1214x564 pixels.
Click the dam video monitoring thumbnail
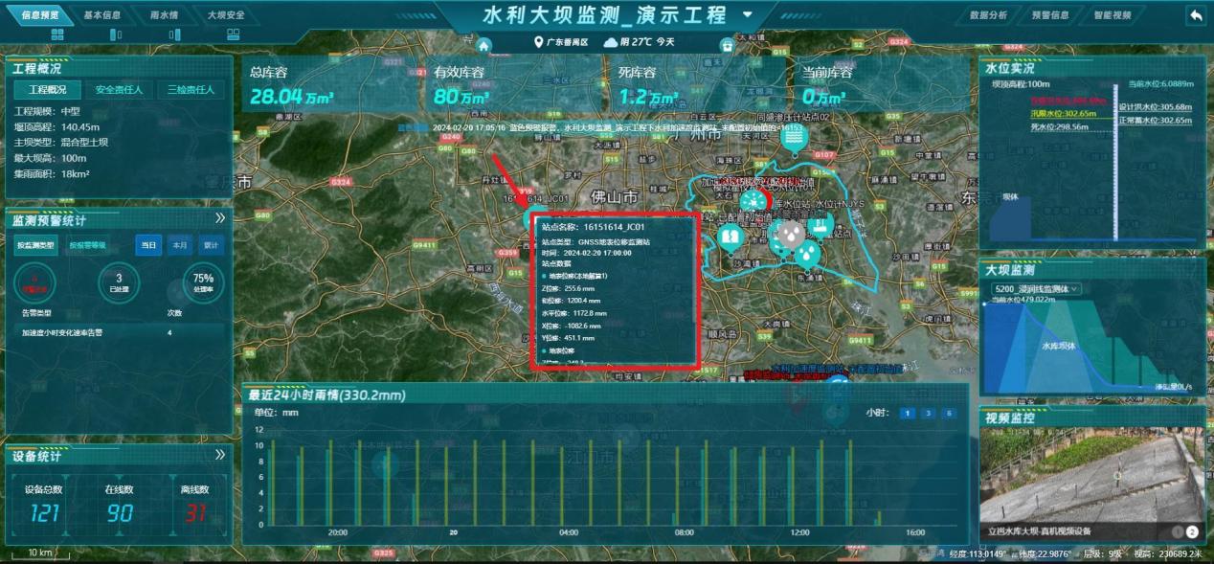(x=1091, y=476)
